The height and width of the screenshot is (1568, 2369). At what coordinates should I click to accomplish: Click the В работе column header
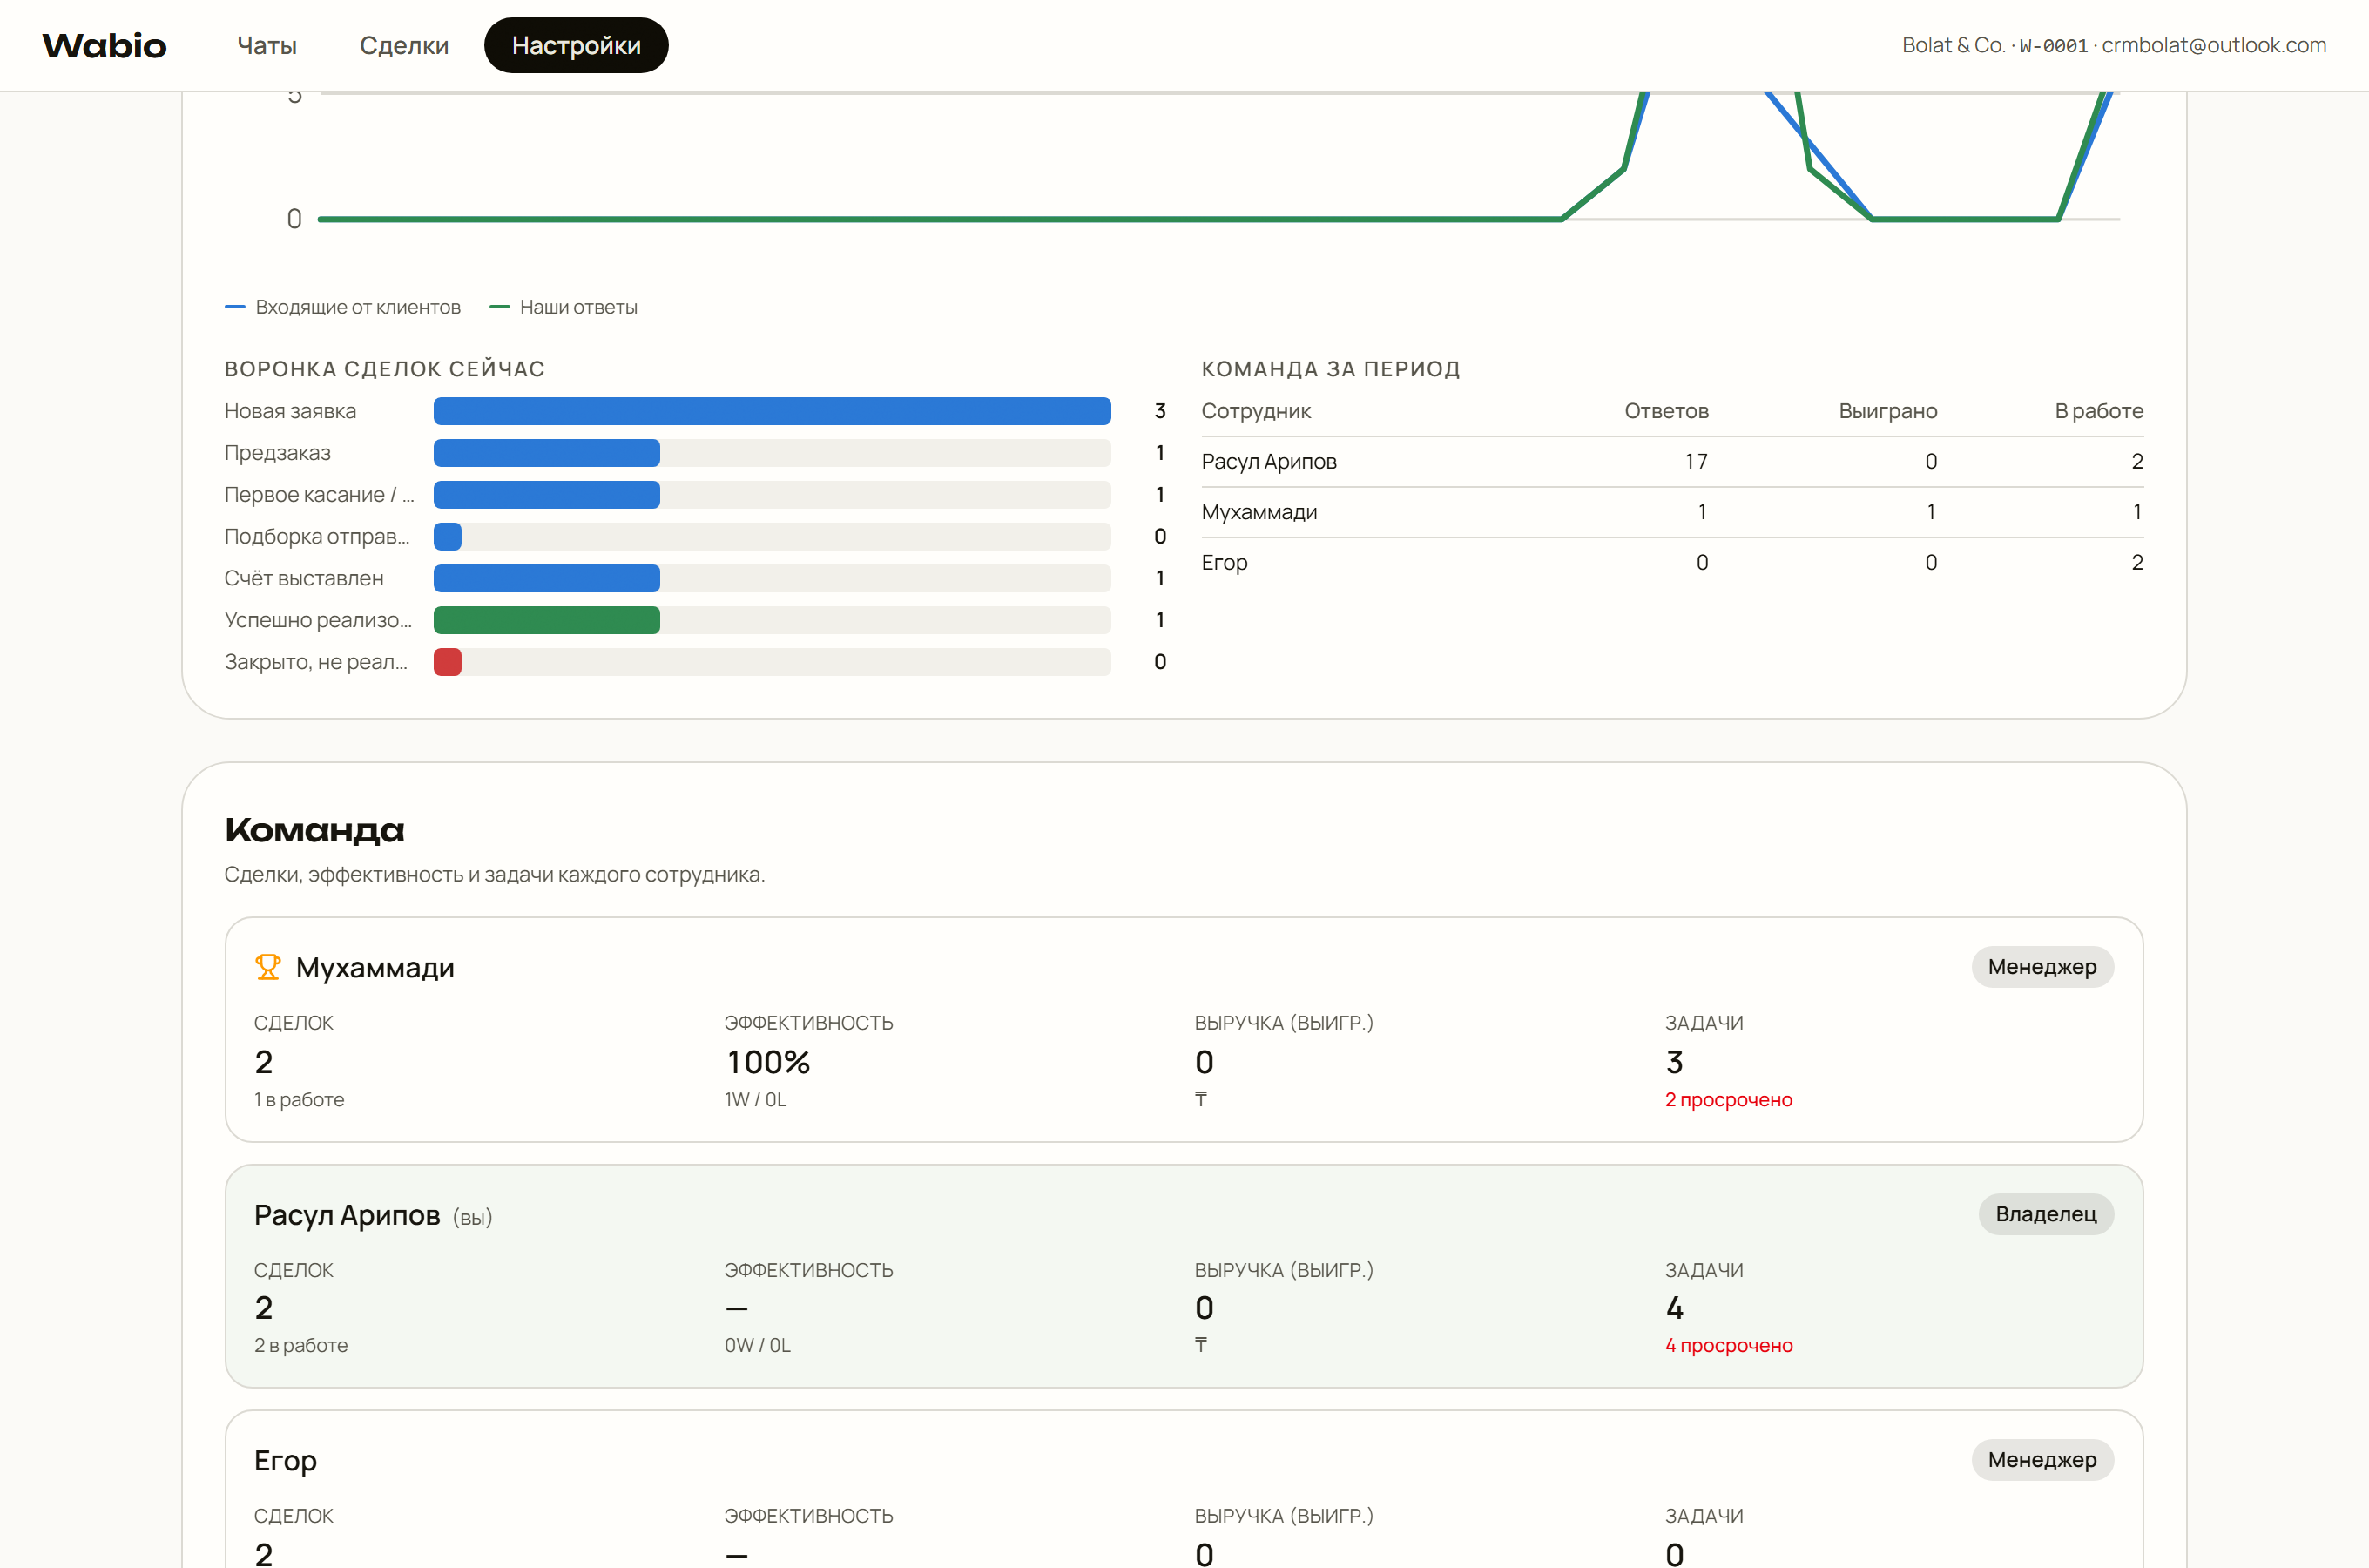point(2099,411)
